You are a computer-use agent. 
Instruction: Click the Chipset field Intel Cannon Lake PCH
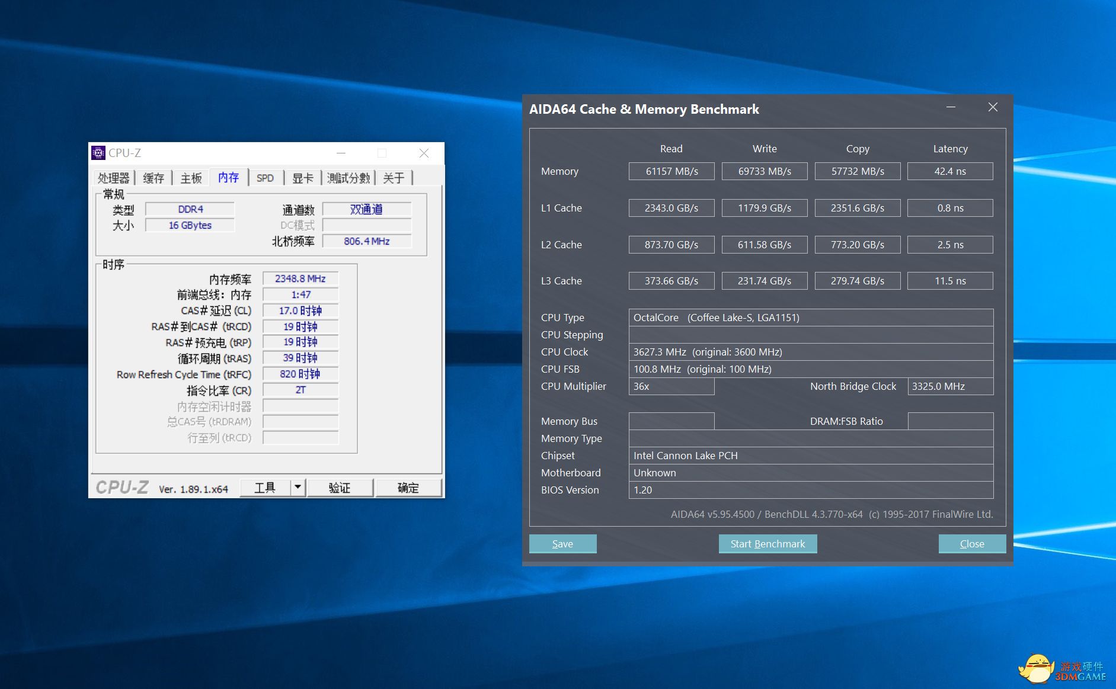(x=811, y=456)
